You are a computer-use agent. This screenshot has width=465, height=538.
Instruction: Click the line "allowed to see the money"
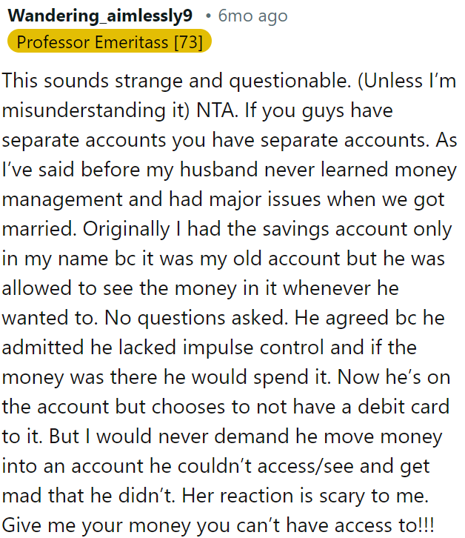pos(200,288)
